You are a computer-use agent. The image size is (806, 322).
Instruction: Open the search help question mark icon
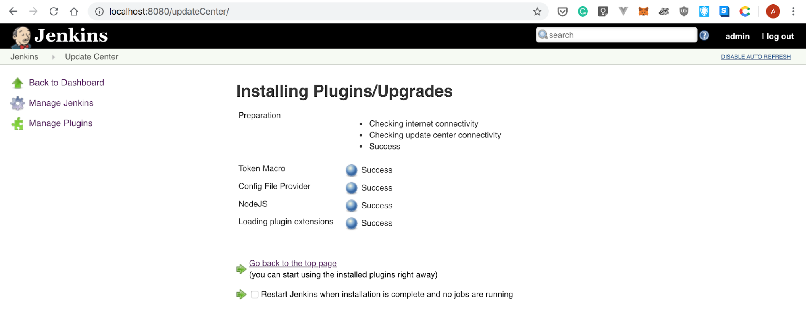[704, 35]
